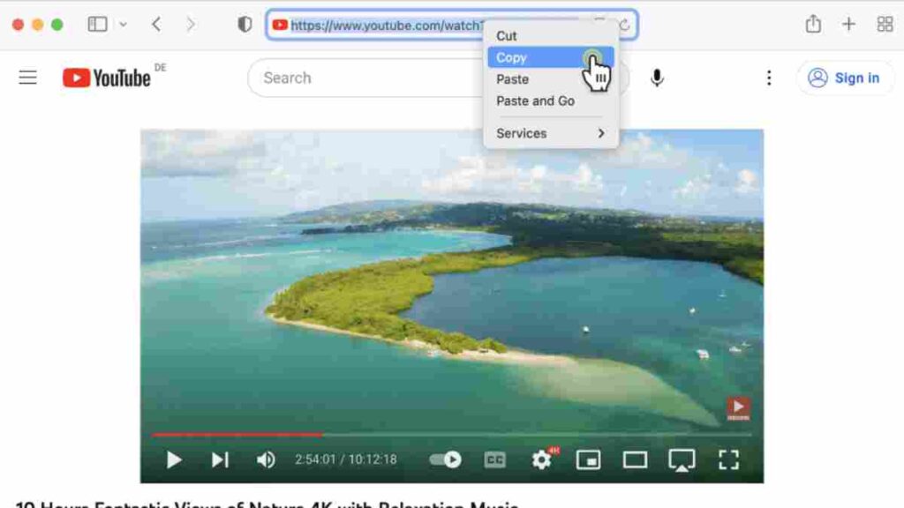Open YouTube hamburger guide menu
Image resolution: width=904 pixels, height=508 pixels.
point(27,78)
